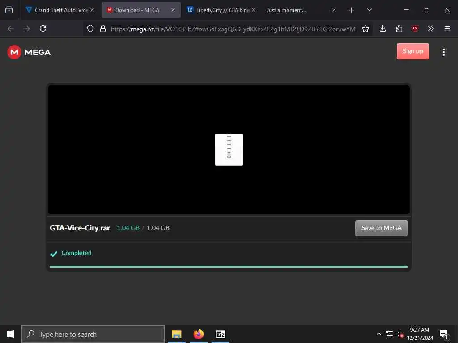458x343 pixels.
Task: Show hidden system tray icons
Action: tap(378, 334)
